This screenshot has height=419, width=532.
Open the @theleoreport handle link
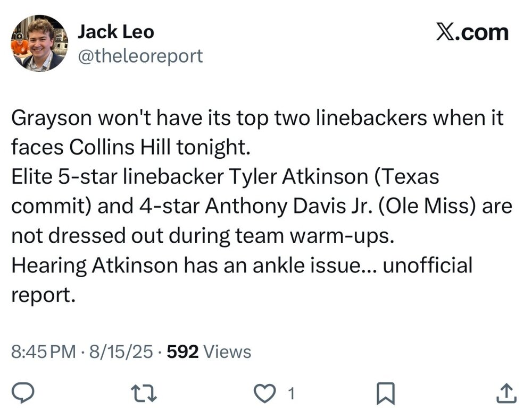(x=140, y=55)
